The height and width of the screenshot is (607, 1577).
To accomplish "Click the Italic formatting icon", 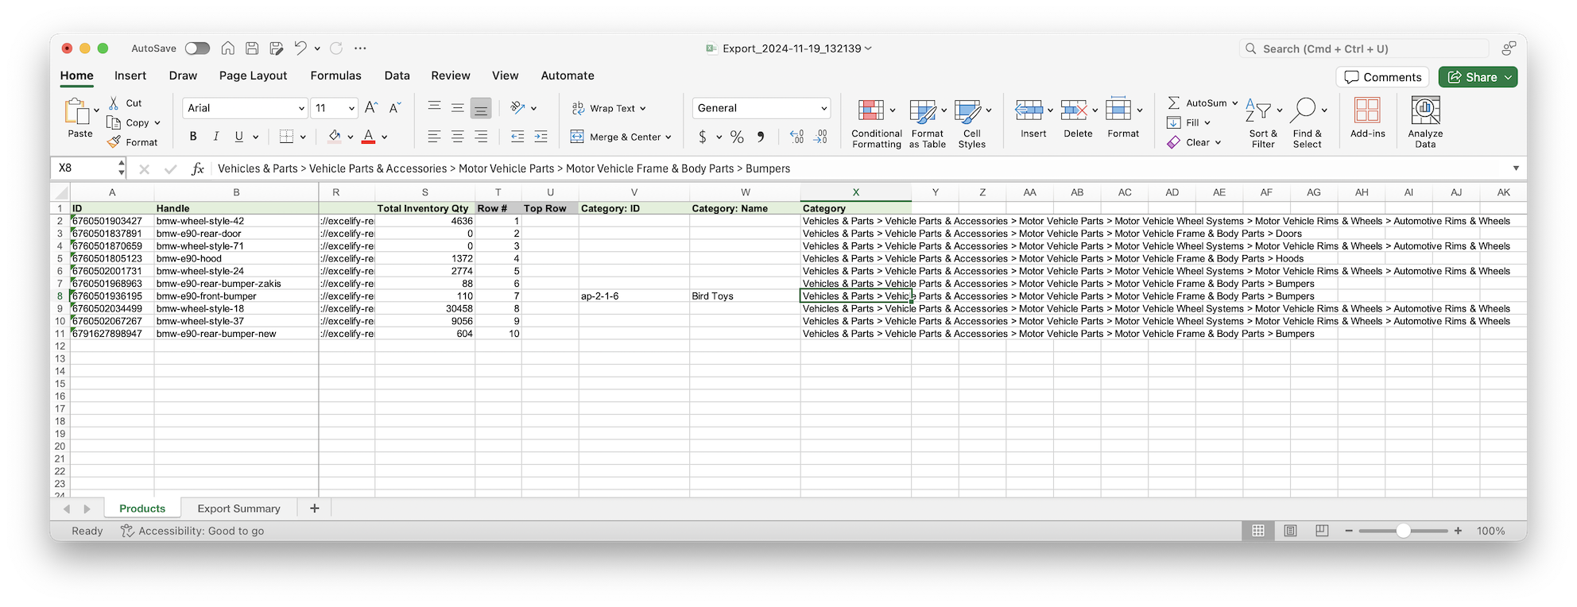I will [215, 137].
